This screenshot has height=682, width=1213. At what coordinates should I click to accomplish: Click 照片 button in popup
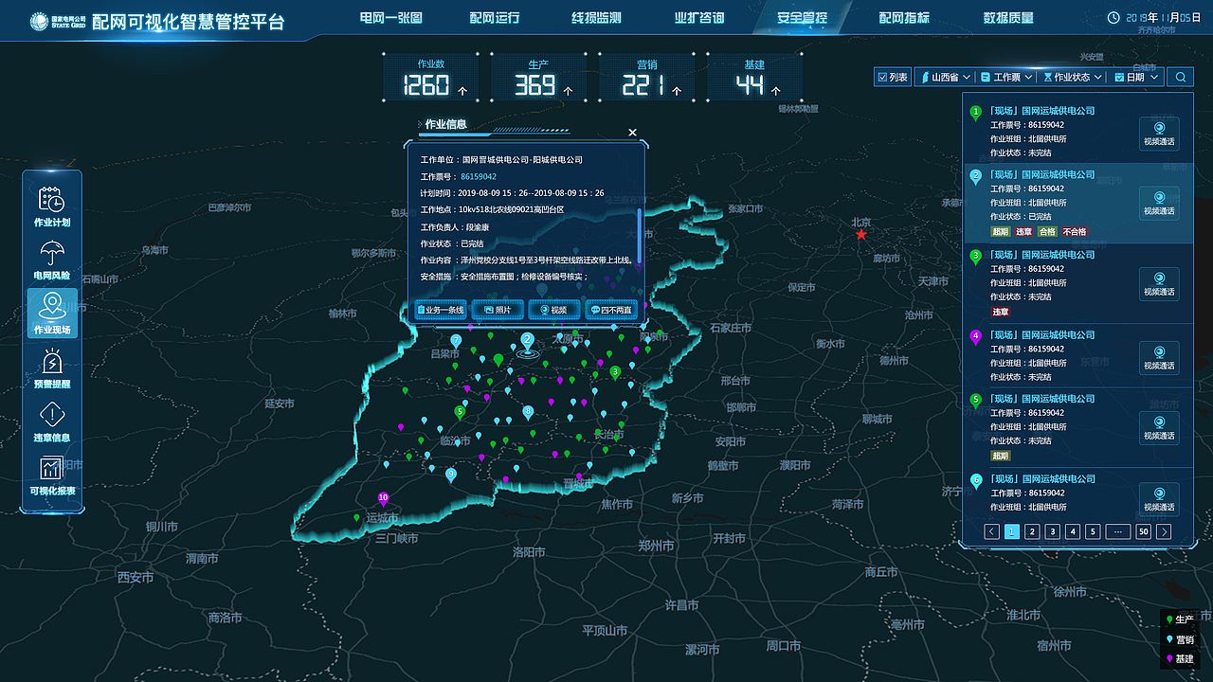point(498,310)
